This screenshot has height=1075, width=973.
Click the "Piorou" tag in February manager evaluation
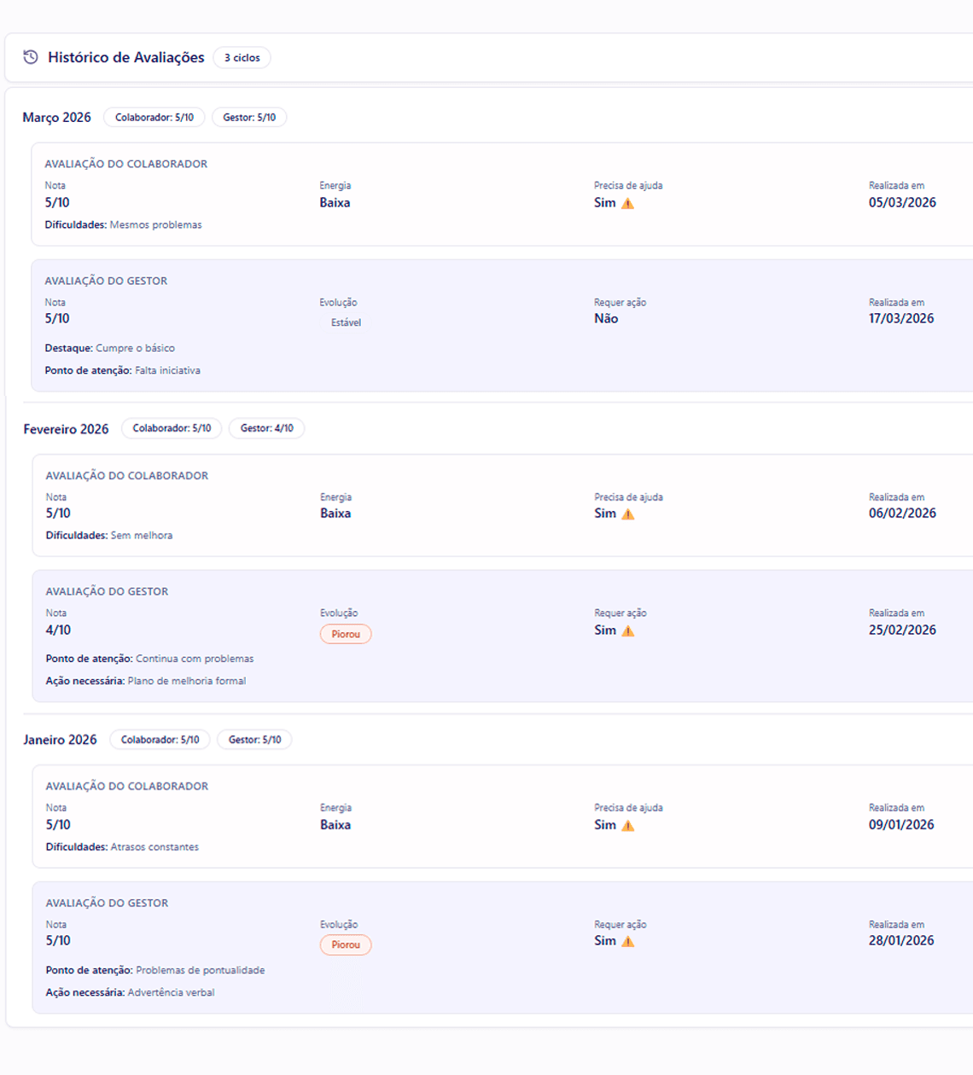[346, 634]
